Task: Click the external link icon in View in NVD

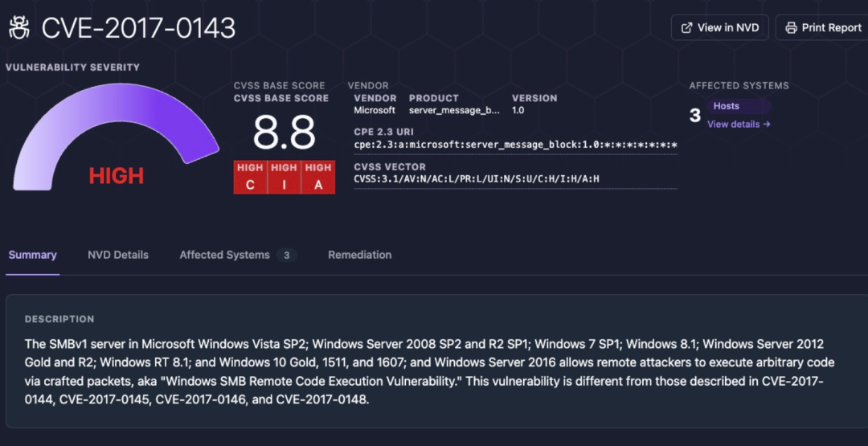Action: (x=686, y=27)
